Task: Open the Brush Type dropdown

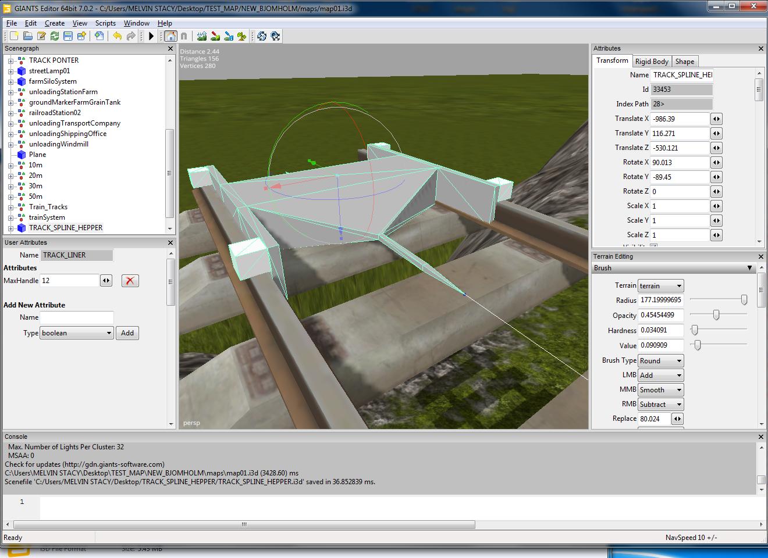Action: 660,361
